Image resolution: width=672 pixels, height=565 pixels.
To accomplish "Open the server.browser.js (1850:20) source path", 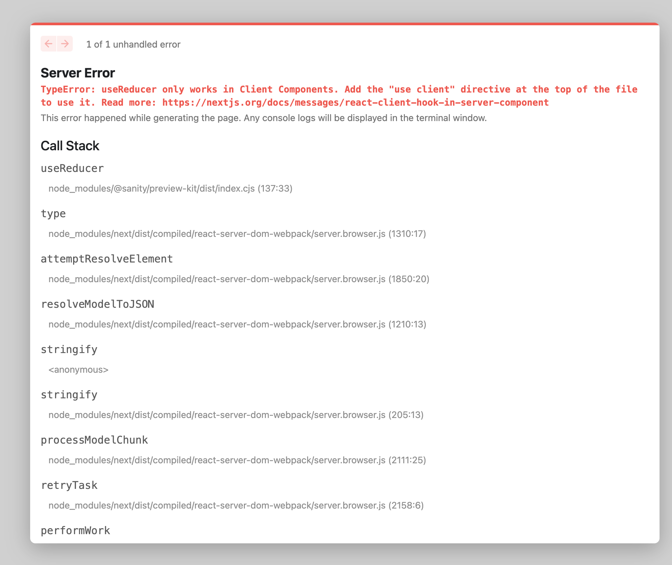I will (x=239, y=279).
